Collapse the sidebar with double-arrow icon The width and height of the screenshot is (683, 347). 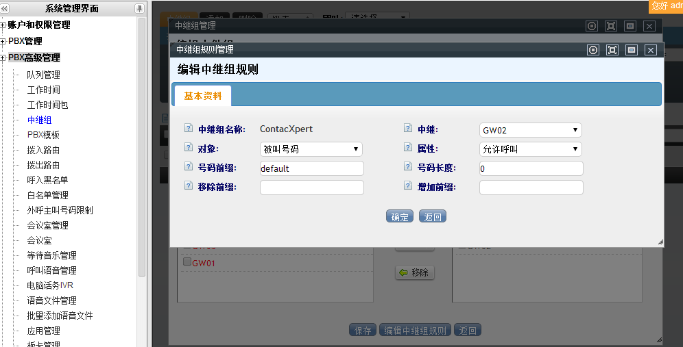[5, 8]
